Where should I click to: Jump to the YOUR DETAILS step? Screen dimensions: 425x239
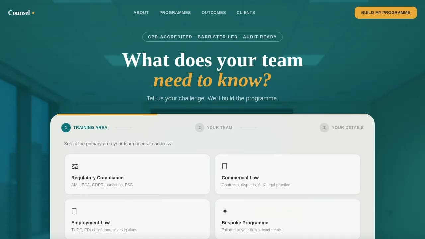click(x=342, y=127)
